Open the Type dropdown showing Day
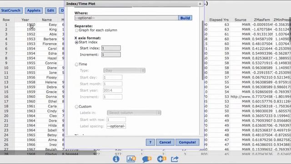Viewport: 291px width, 164px height. [124, 71]
